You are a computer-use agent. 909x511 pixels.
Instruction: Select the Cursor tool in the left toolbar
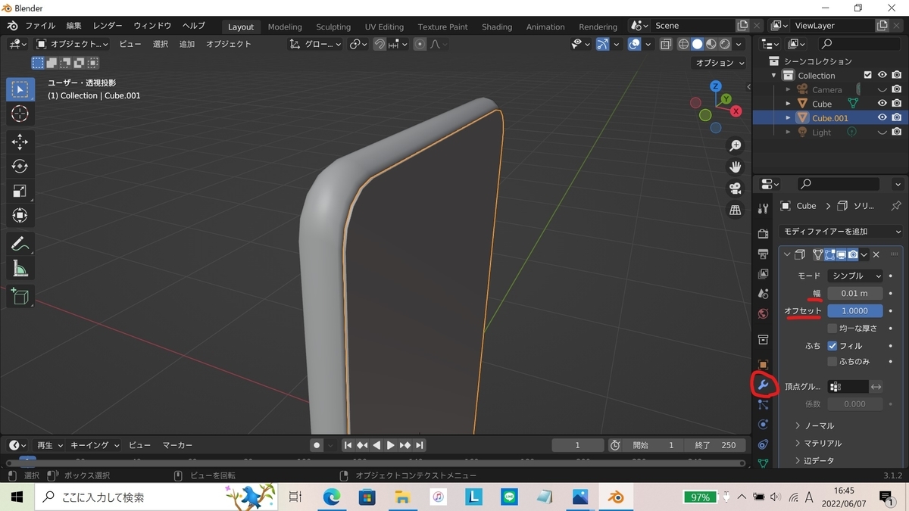click(20, 114)
